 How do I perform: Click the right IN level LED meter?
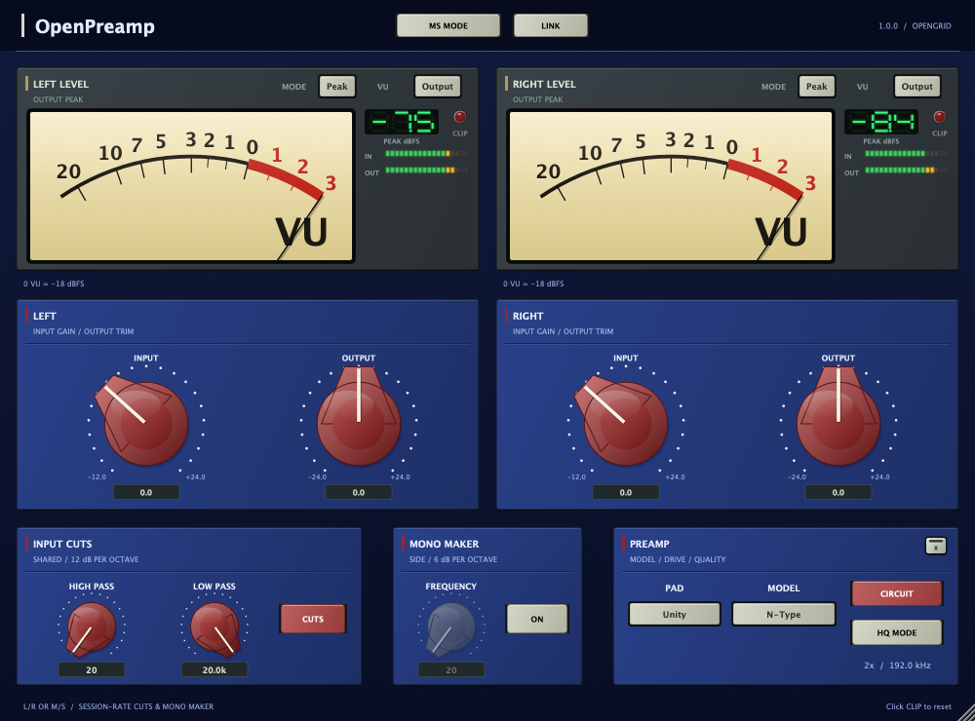906,154
